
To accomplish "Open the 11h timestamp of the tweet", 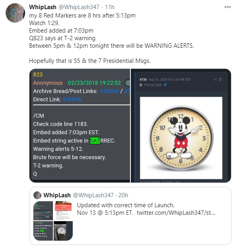I will coord(110,7).
